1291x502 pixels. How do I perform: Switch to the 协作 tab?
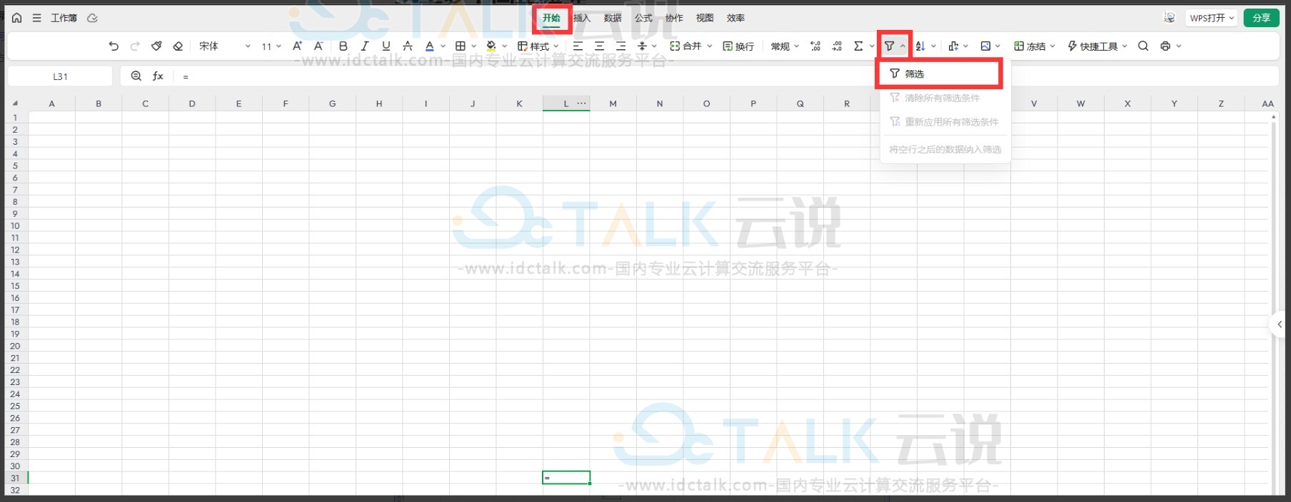(674, 18)
